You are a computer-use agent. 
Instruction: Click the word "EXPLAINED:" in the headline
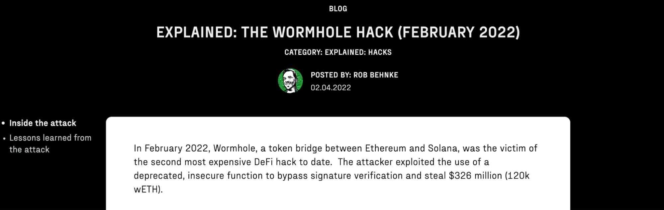pyautogui.click(x=197, y=32)
